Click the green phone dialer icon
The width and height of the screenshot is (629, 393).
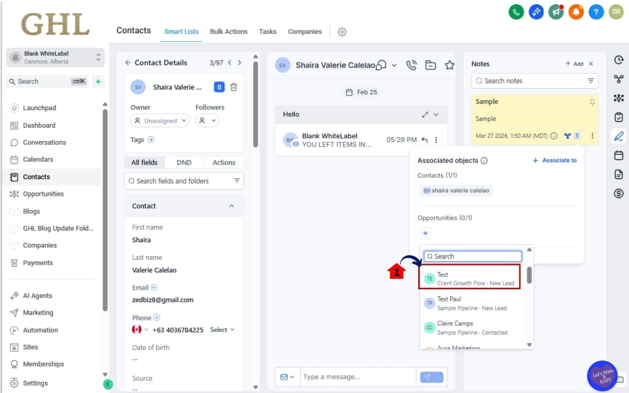pyautogui.click(x=516, y=12)
